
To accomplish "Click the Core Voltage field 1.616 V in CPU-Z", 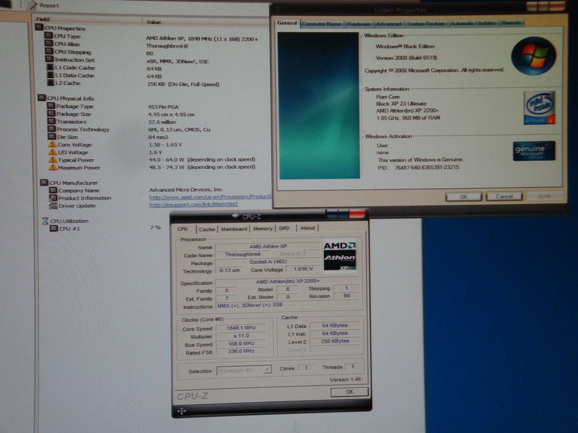I will (303, 269).
